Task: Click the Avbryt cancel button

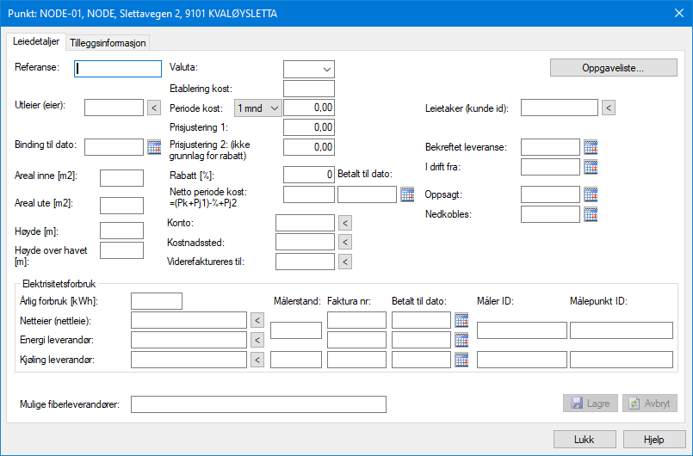Action: pos(650,404)
